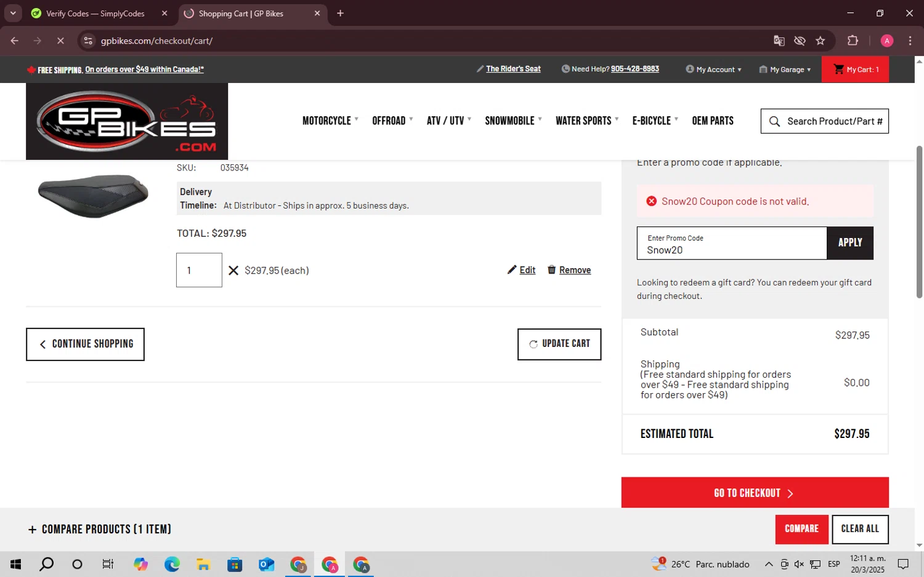Clear all compared products

click(860, 529)
